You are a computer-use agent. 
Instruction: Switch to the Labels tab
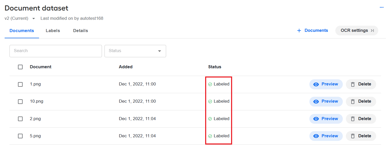[x=53, y=31]
